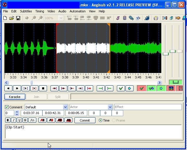The image size is (187, 150).
Task: Play previous line audio button
Action: click(x=8, y=88)
